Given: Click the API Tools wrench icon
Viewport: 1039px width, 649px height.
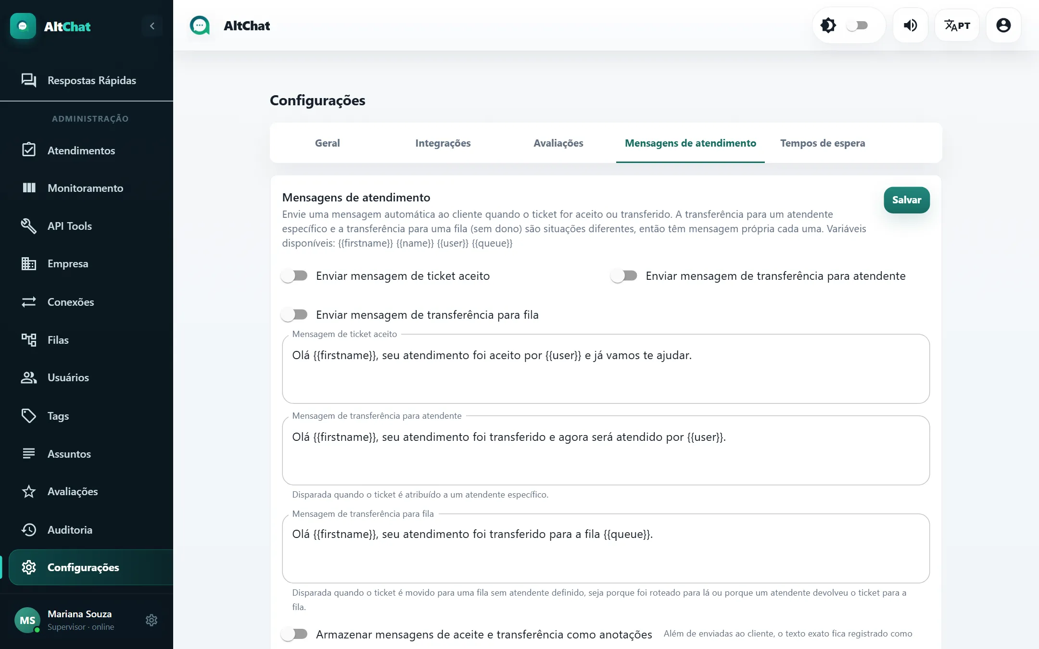Looking at the screenshot, I should [x=29, y=226].
